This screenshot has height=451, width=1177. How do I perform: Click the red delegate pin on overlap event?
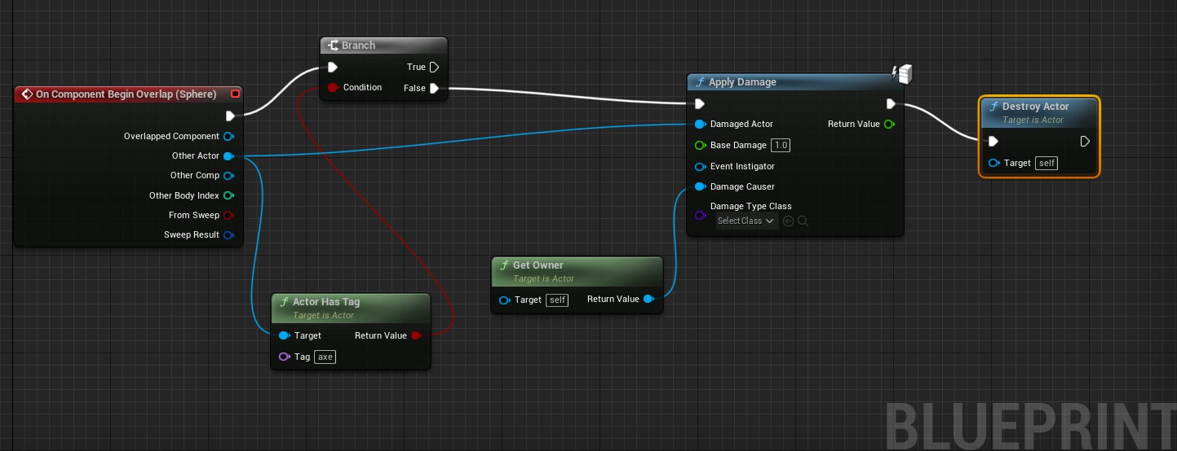(235, 94)
